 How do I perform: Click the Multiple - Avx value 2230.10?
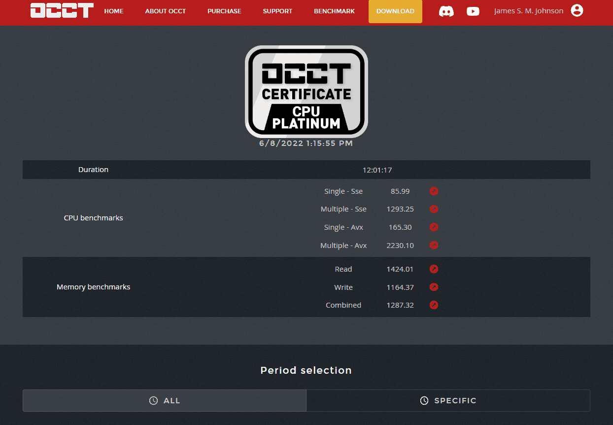point(400,245)
